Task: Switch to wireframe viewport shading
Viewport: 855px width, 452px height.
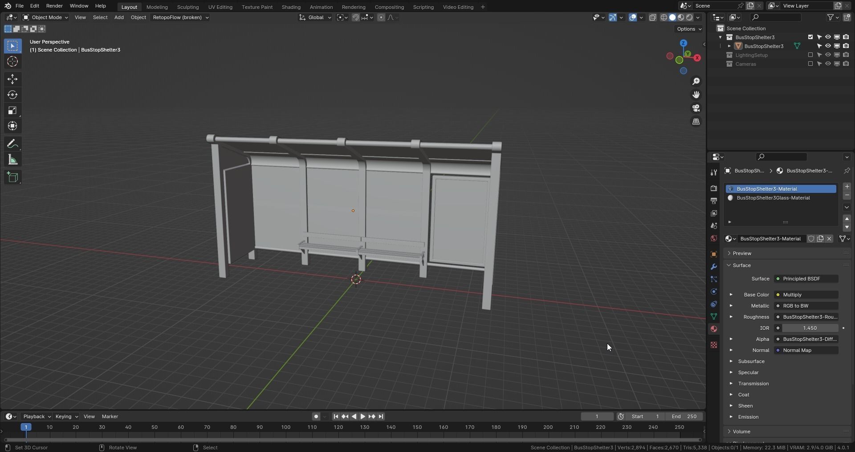Action: [664, 17]
